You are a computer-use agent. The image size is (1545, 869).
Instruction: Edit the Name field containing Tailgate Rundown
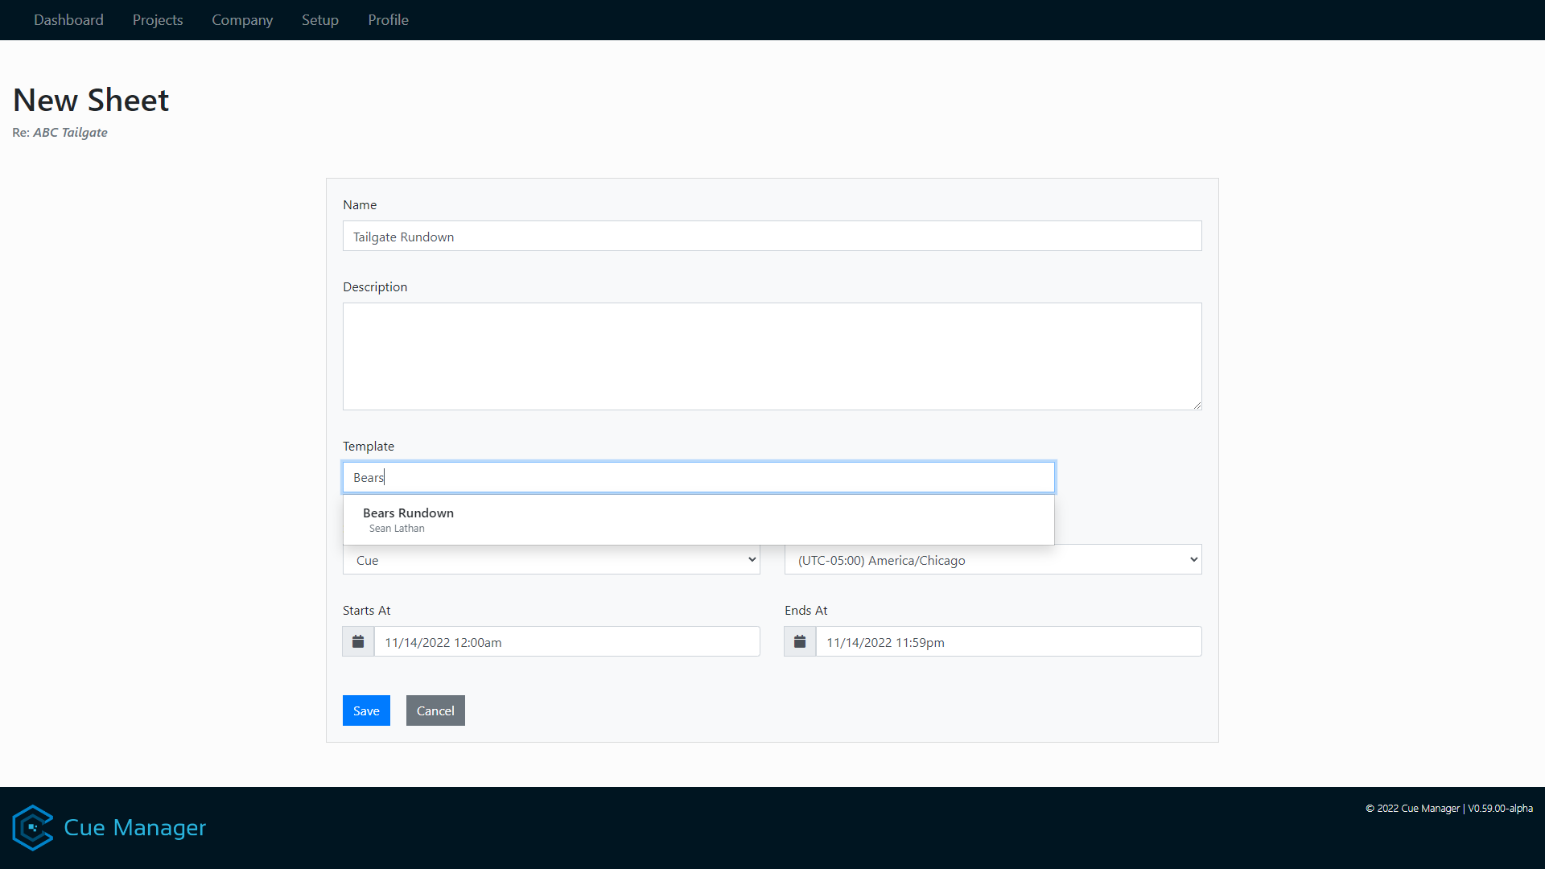[772, 236]
